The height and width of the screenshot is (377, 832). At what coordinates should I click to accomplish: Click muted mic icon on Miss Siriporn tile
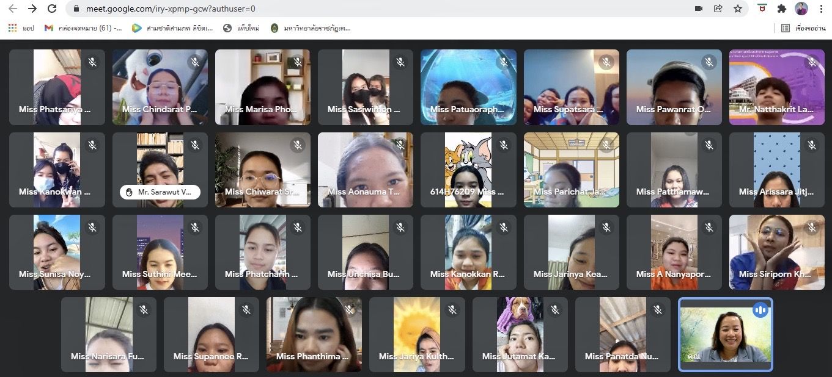point(812,228)
